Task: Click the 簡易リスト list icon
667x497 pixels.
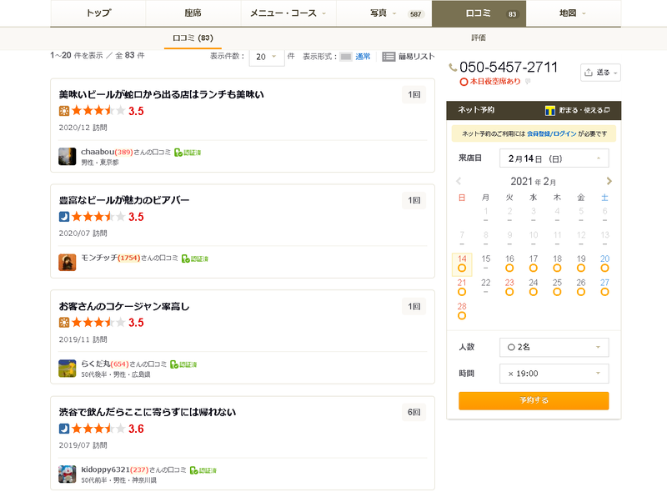Action: click(389, 57)
